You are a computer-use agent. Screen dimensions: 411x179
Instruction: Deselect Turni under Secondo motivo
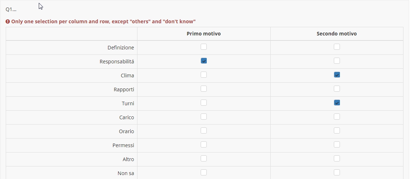point(337,103)
